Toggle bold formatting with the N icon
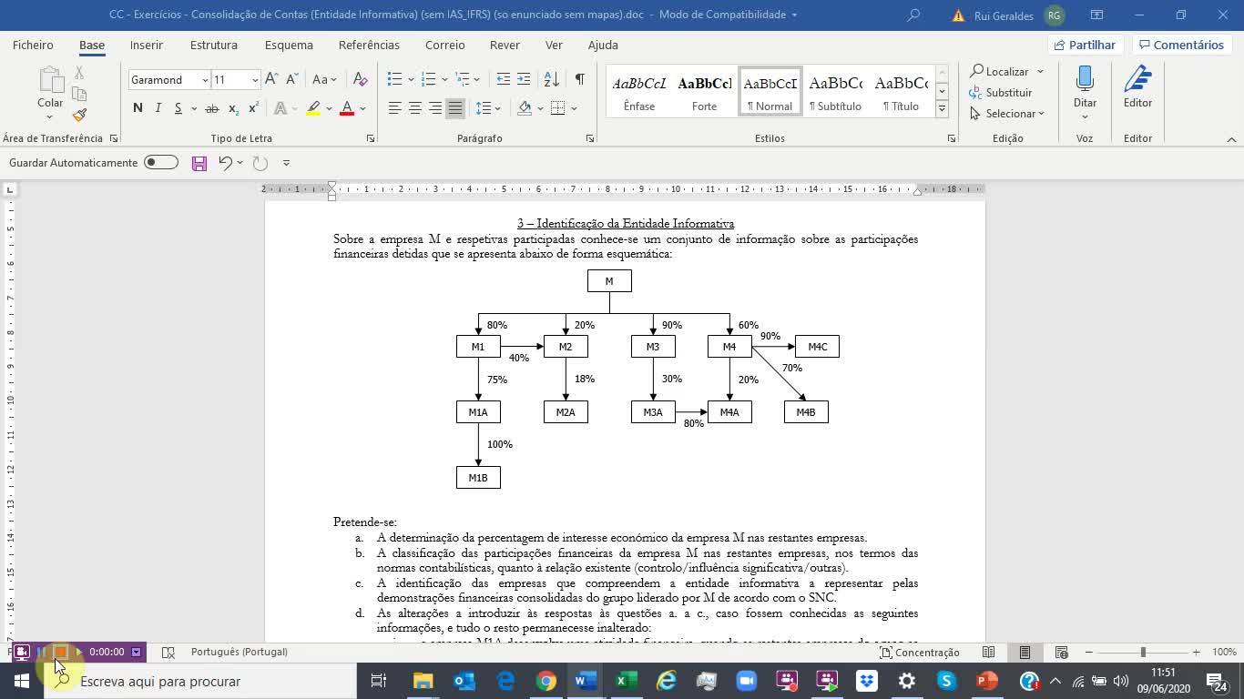The image size is (1244, 699). coord(138,107)
